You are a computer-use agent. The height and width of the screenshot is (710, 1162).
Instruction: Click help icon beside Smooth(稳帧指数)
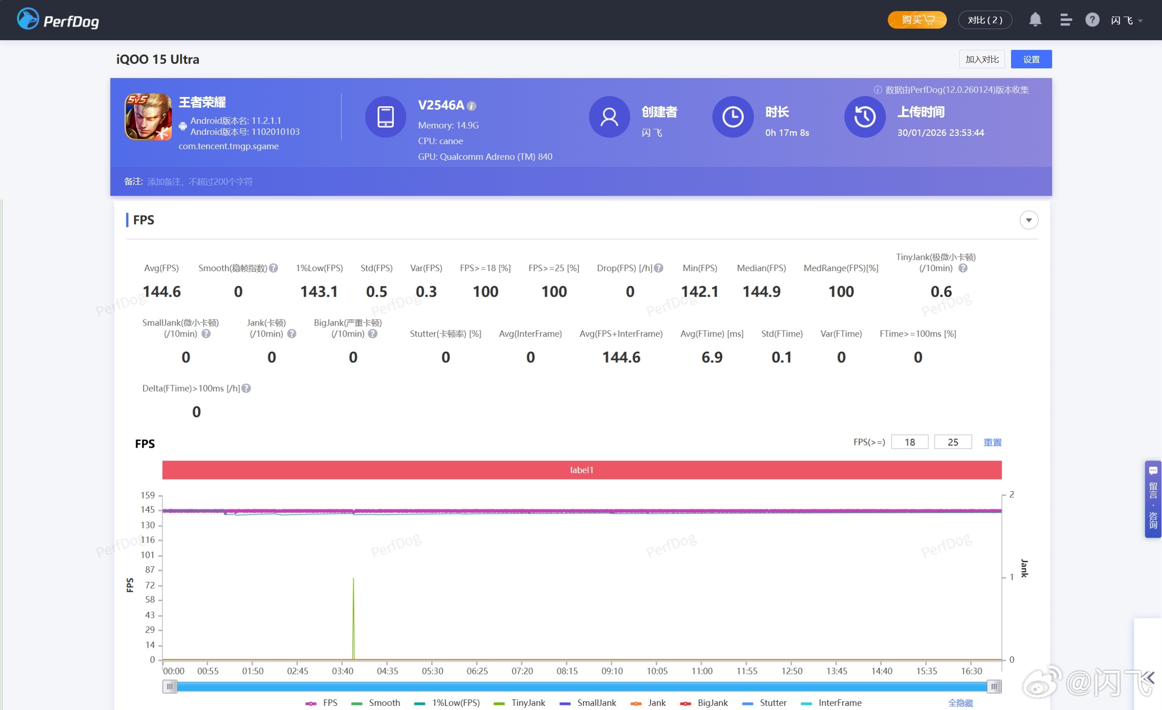point(273,268)
